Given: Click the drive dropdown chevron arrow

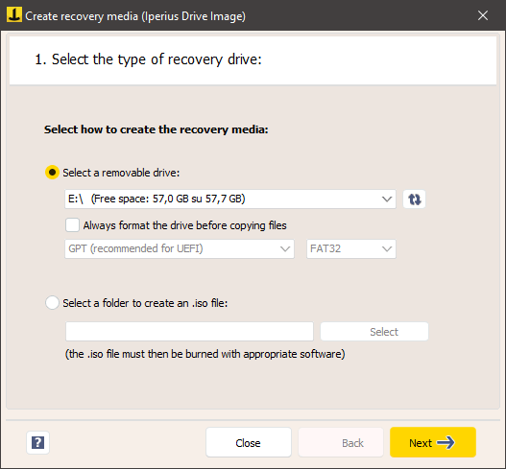Looking at the screenshot, I should point(387,199).
